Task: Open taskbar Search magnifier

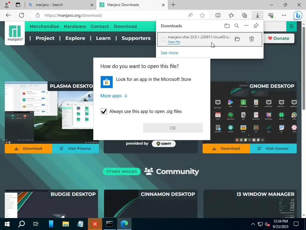Action: 22,224
